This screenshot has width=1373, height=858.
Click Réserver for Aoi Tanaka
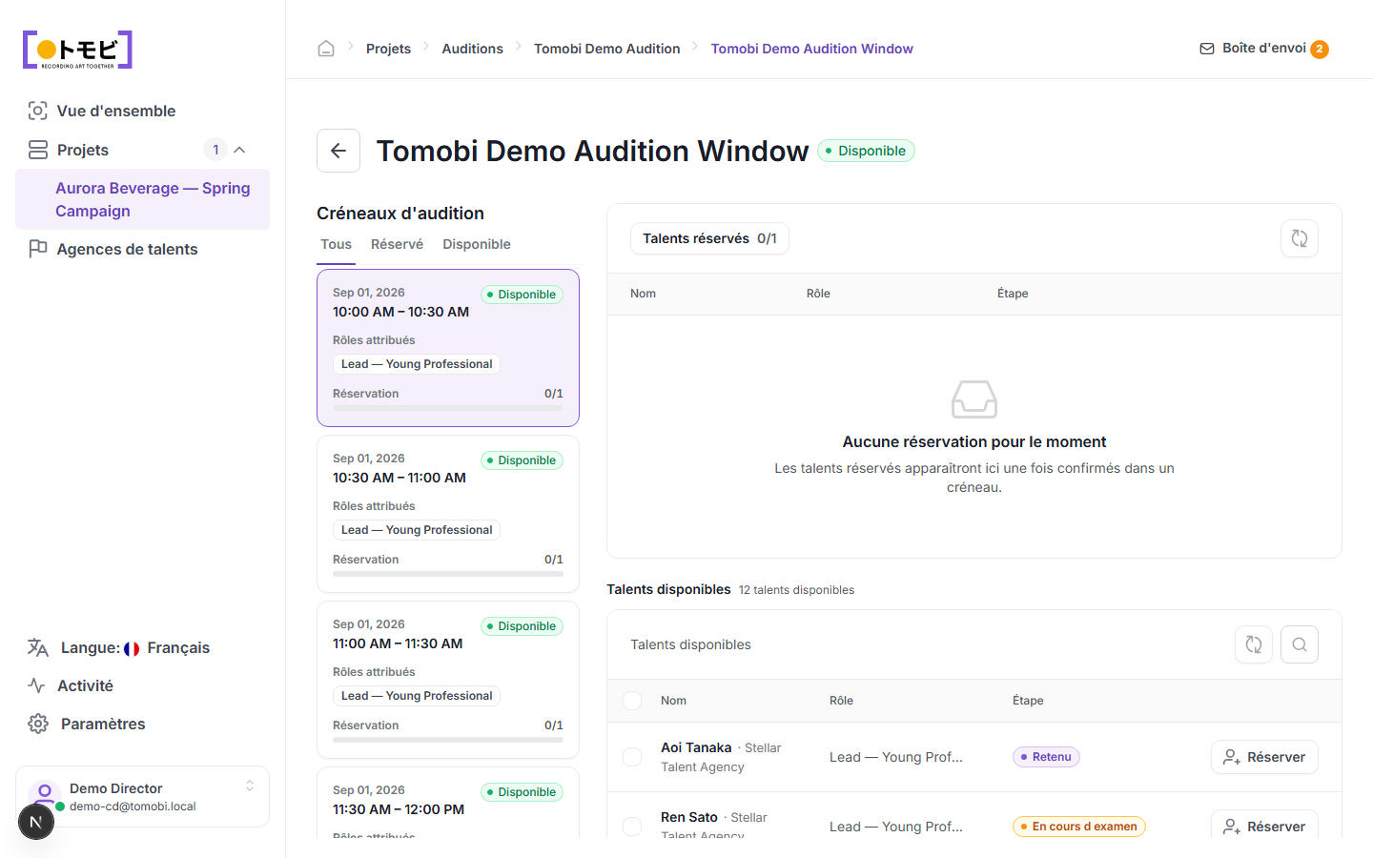1264,757
